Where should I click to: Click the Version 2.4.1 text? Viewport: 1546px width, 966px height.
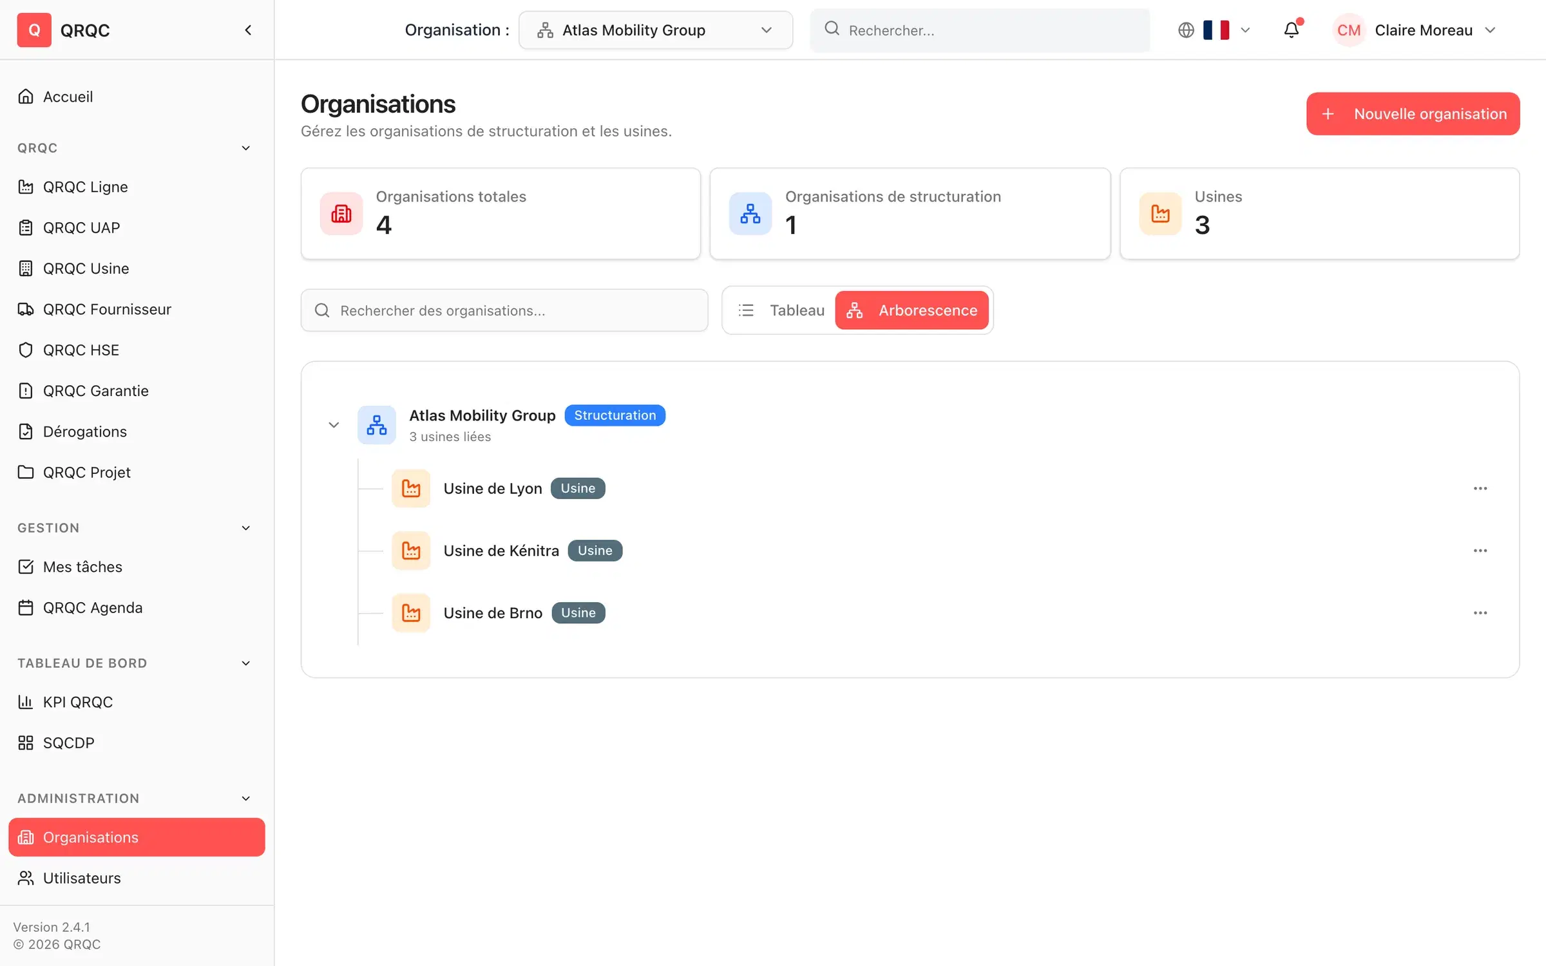[52, 927]
